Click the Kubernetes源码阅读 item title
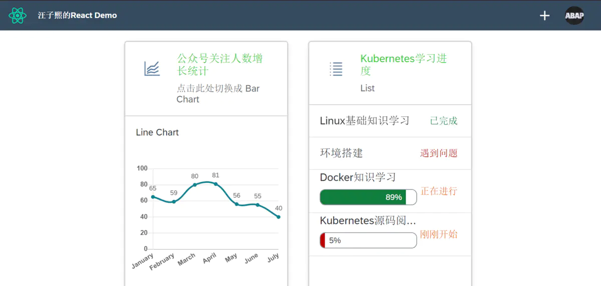 pyautogui.click(x=368, y=220)
